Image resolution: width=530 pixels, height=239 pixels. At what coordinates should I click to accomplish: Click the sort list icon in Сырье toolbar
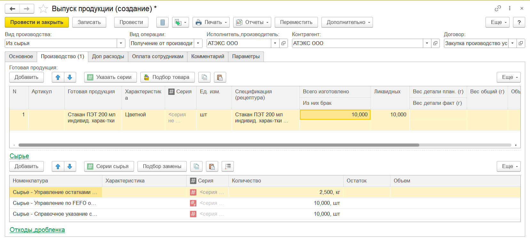[x=228, y=166]
